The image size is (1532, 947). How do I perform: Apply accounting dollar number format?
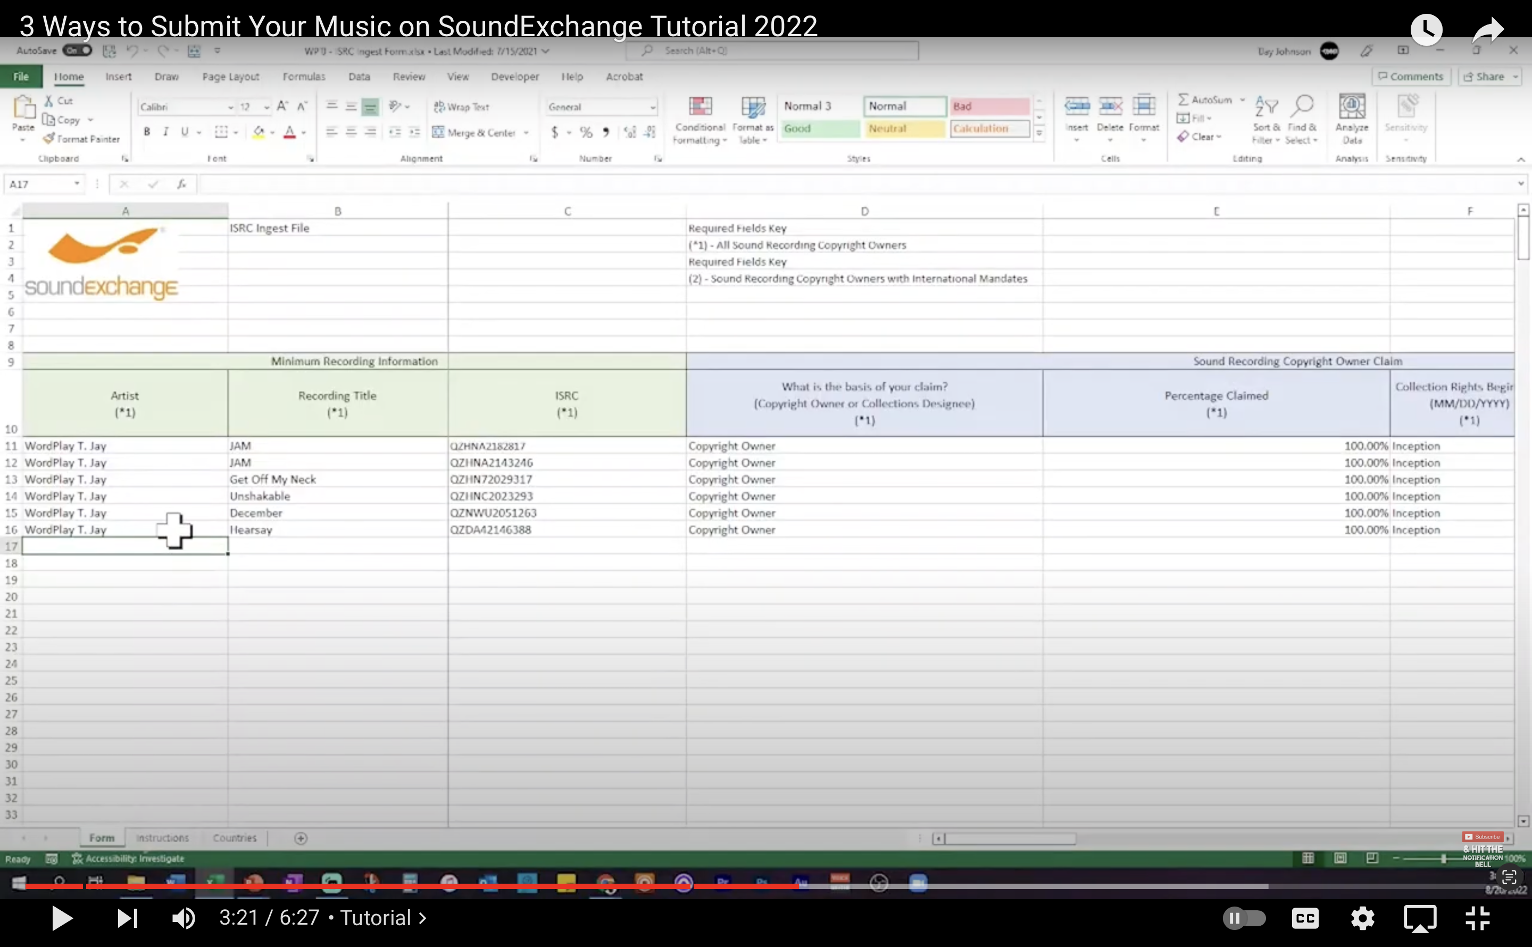click(x=555, y=132)
